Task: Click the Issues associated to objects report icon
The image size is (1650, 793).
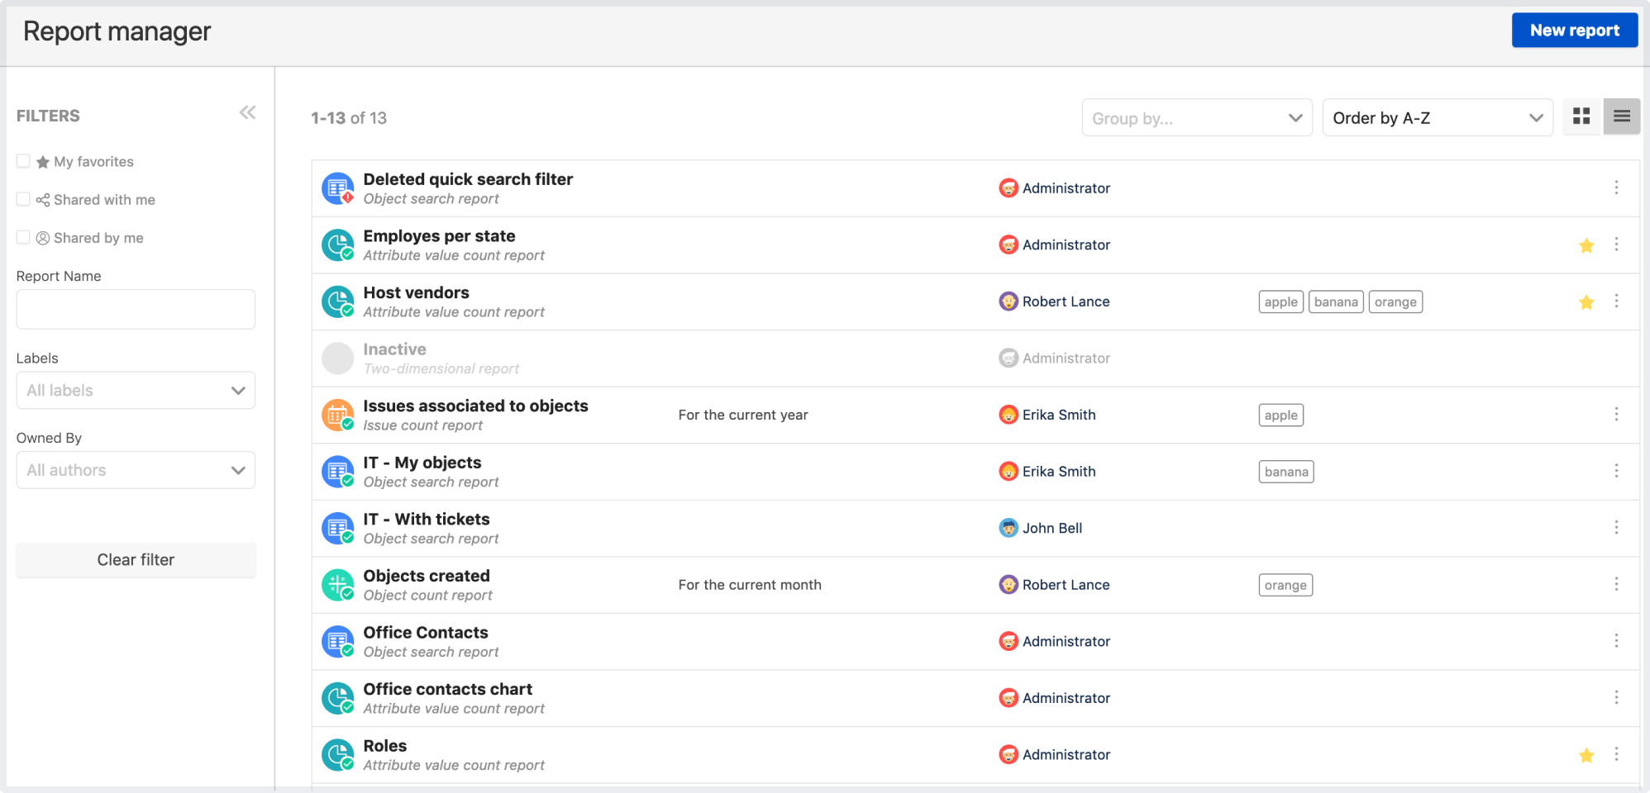Action: (x=337, y=415)
